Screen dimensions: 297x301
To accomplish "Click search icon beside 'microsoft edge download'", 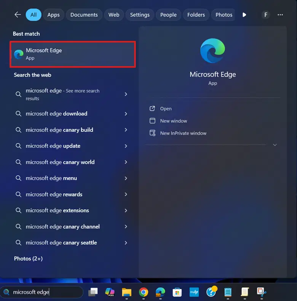I will click(18, 114).
